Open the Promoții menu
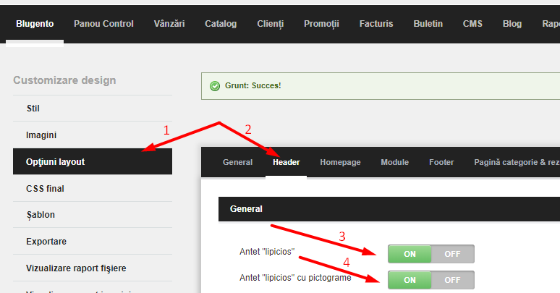 [321, 24]
